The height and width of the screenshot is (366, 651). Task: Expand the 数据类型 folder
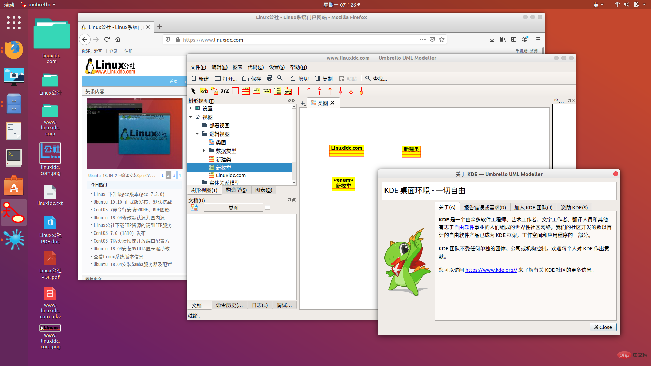point(204,151)
